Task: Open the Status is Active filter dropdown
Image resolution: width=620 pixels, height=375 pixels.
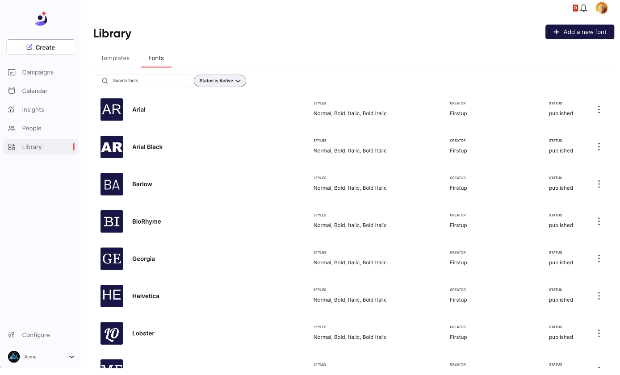Action: 220,81
